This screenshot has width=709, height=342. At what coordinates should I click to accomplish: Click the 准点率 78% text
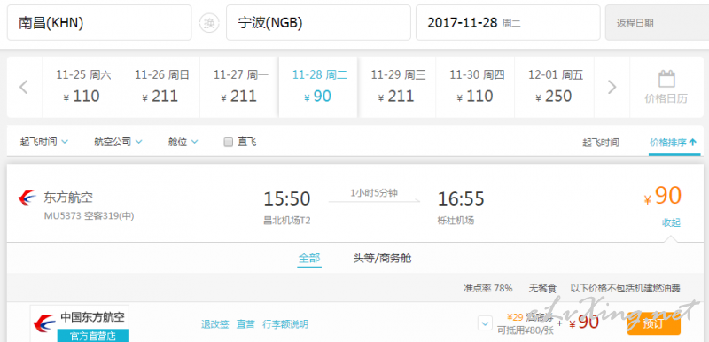click(488, 288)
